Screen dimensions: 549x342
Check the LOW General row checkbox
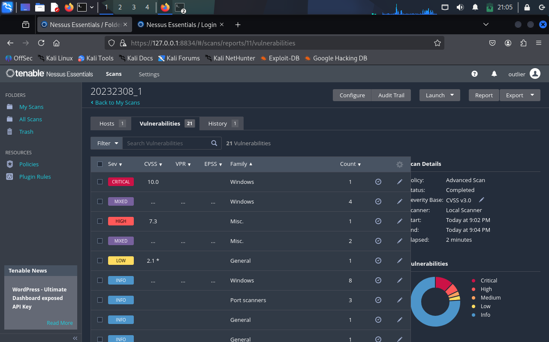(x=100, y=261)
